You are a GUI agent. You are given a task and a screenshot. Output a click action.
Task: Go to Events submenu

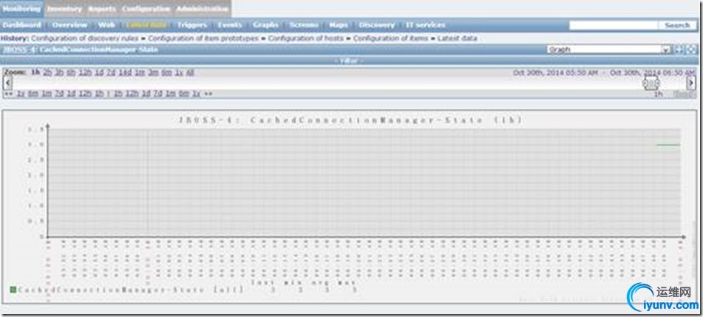click(230, 25)
